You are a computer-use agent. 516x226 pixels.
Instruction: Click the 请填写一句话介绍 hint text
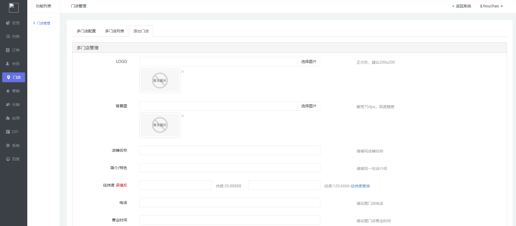point(372,169)
